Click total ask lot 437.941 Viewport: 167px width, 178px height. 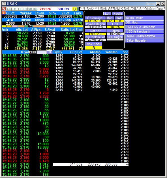coord(68,49)
